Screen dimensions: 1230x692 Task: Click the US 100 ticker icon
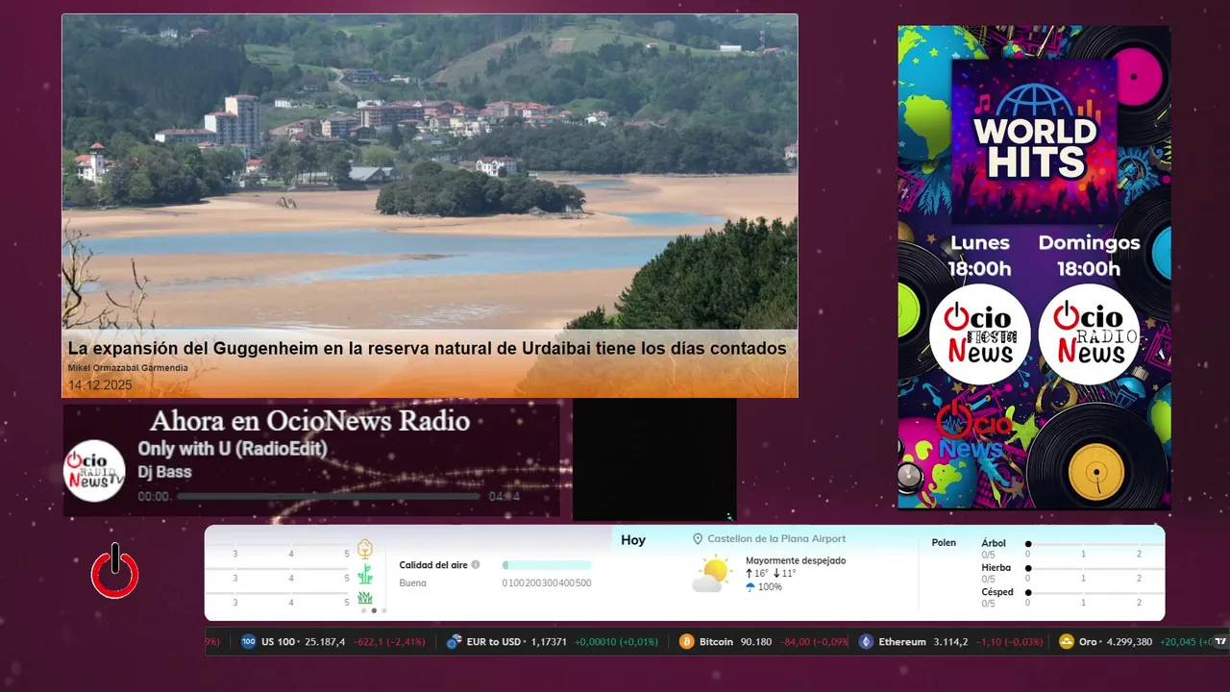pos(249,641)
